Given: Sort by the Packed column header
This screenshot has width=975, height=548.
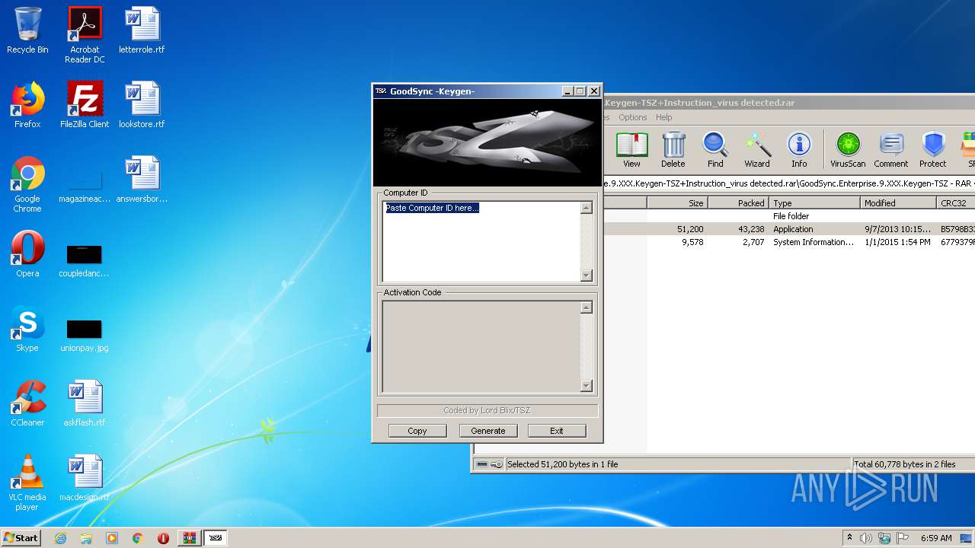Looking at the screenshot, I should click(x=738, y=203).
